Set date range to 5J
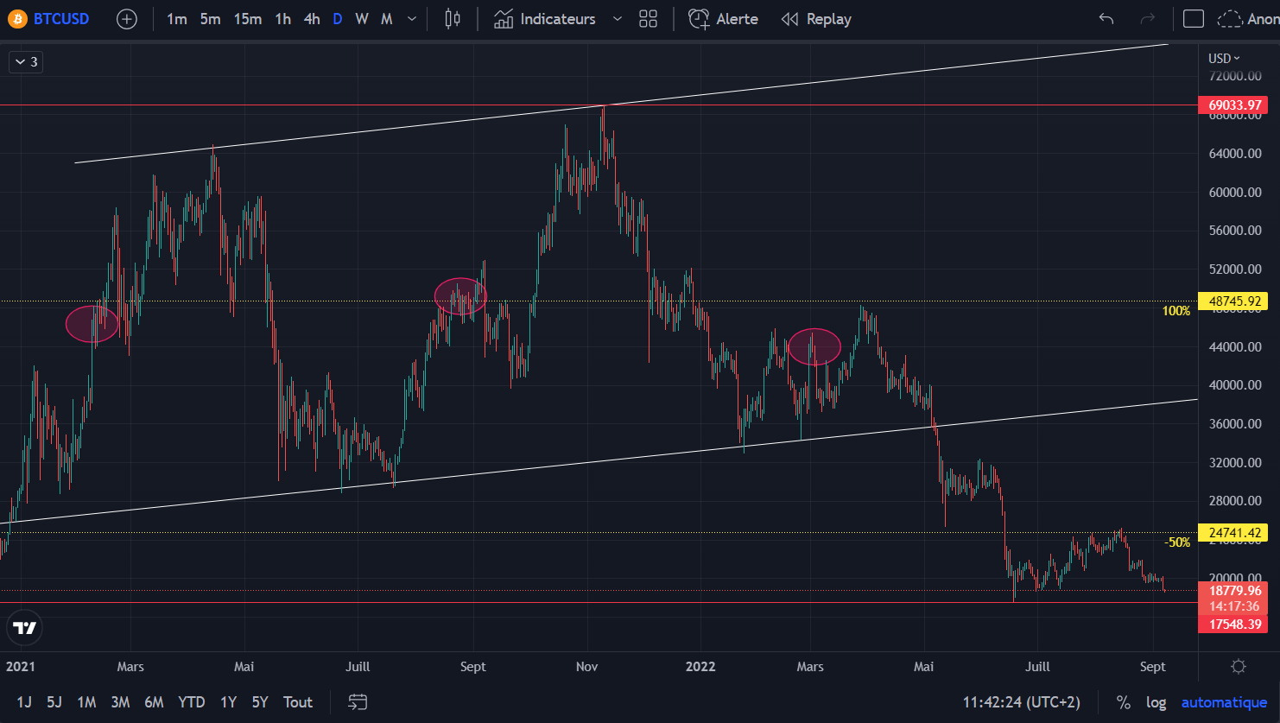Screen dimensions: 1280x723 [x=54, y=702]
